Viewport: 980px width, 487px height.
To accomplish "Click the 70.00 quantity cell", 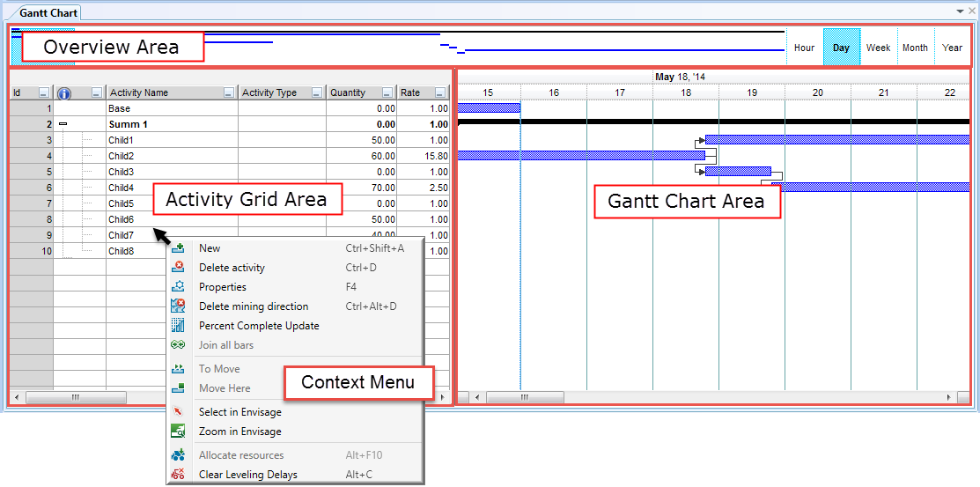I will pyautogui.click(x=361, y=188).
